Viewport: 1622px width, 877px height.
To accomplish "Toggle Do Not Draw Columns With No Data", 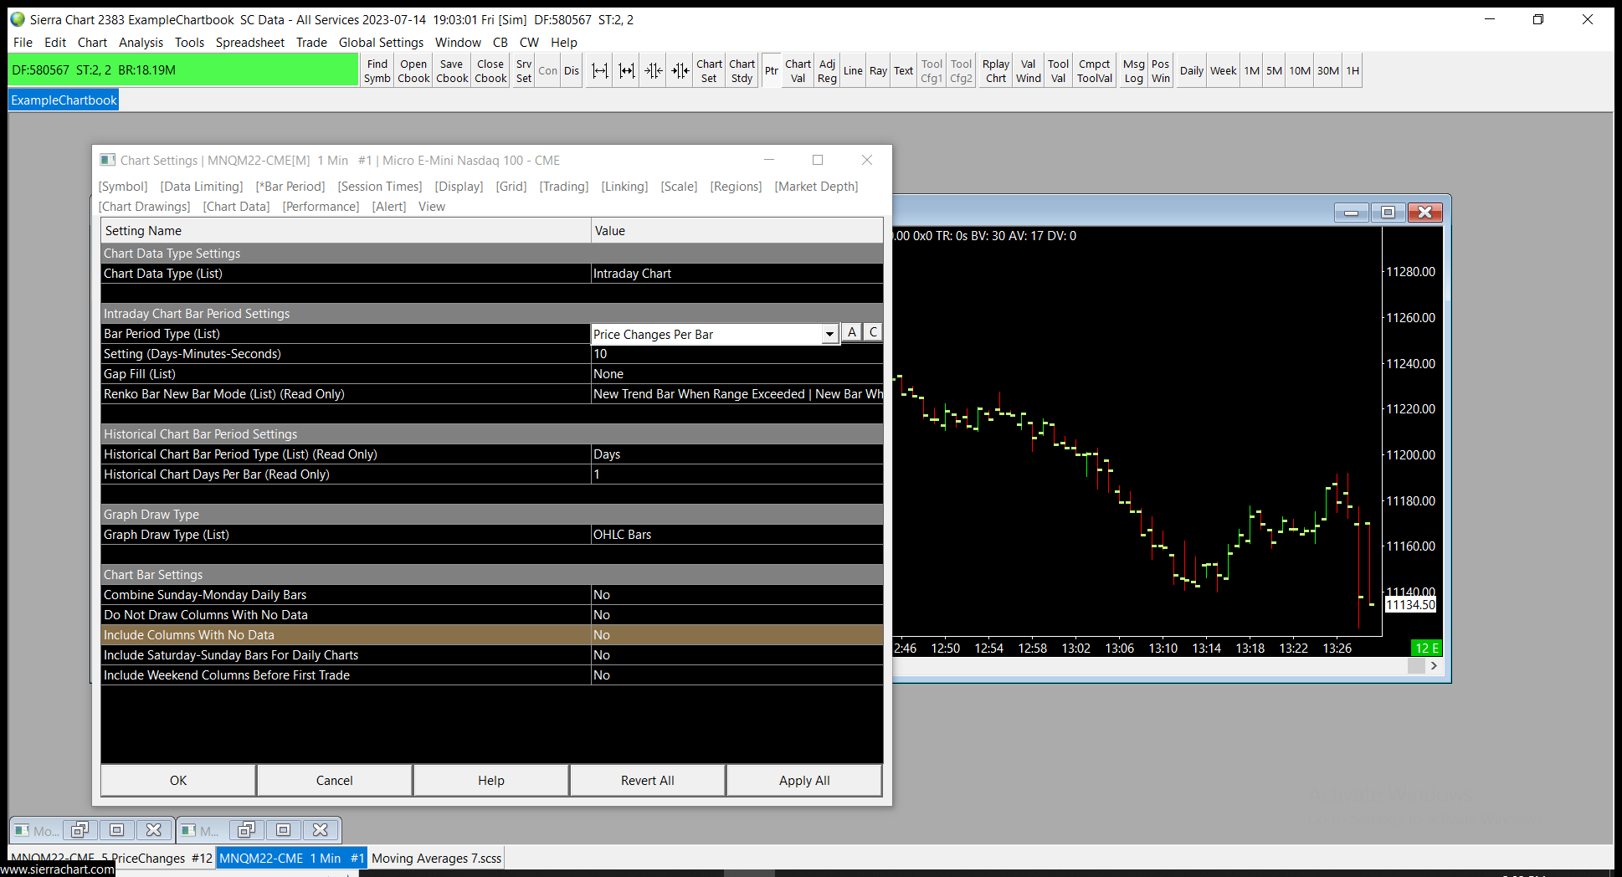I will [x=737, y=615].
